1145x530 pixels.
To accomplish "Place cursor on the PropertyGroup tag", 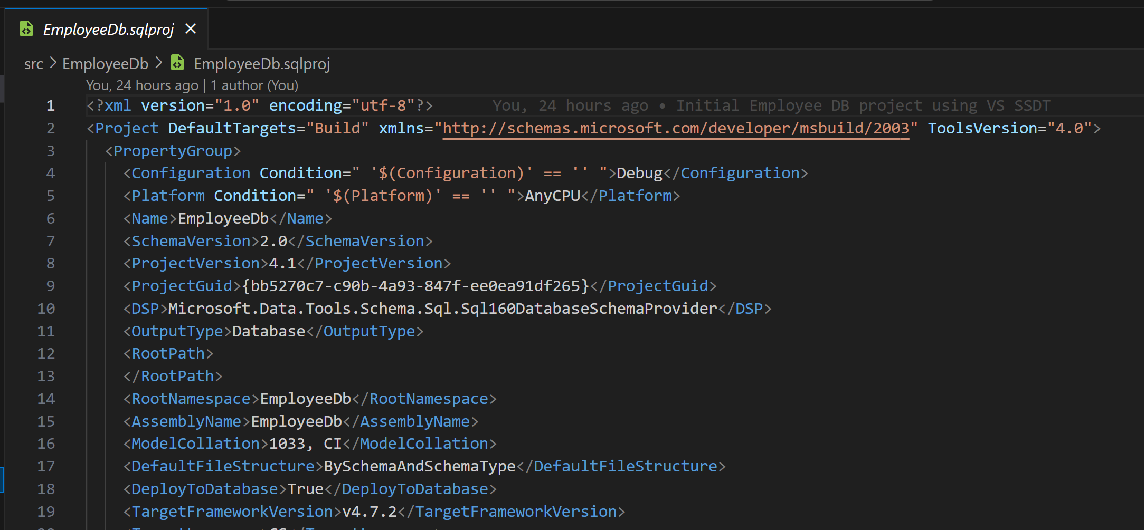I will coord(173,151).
